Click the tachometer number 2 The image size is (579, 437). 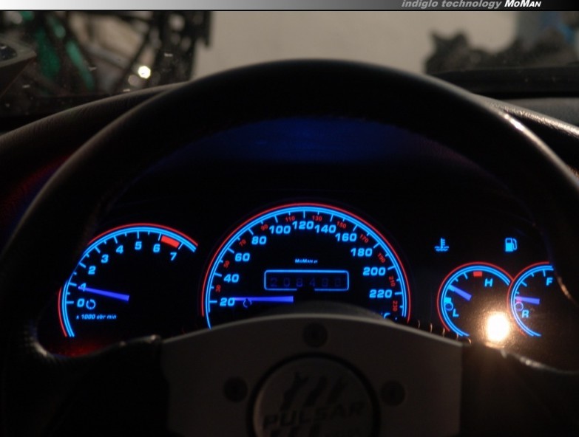pyautogui.click(x=92, y=270)
